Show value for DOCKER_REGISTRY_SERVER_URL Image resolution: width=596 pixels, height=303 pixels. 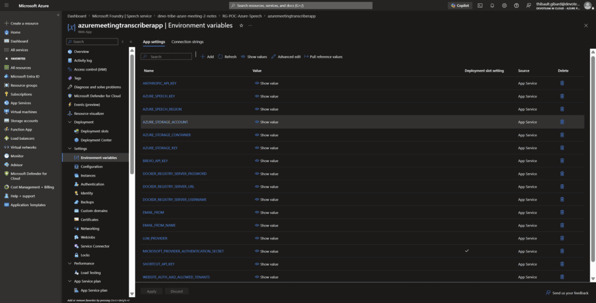click(267, 186)
